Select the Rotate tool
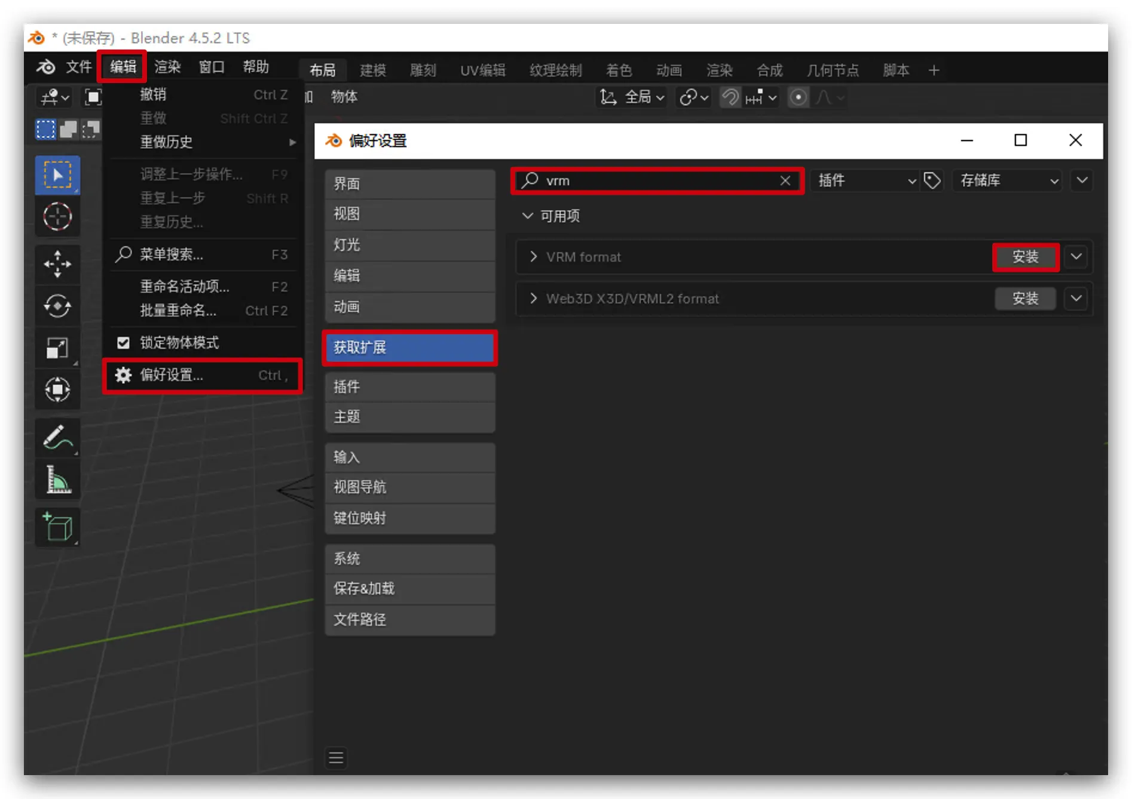 [57, 306]
